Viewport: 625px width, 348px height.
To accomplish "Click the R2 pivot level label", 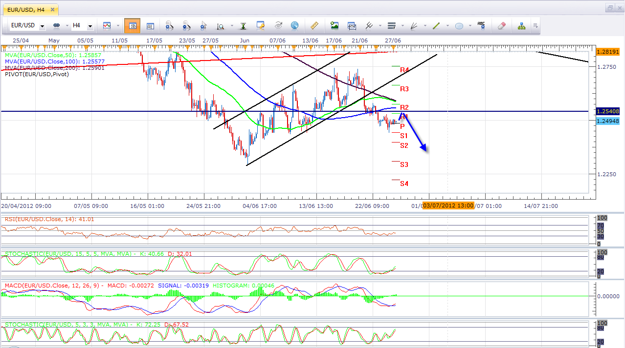I will coord(404,107).
